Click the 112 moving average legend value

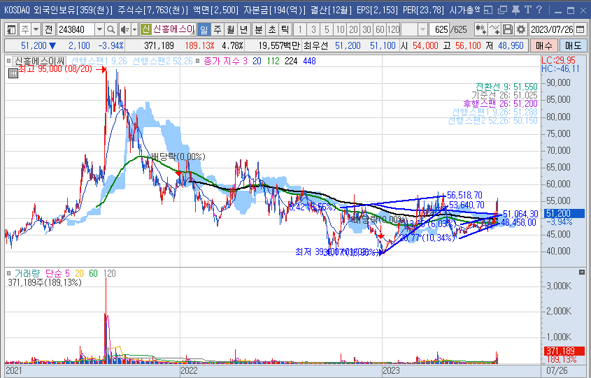(273, 61)
